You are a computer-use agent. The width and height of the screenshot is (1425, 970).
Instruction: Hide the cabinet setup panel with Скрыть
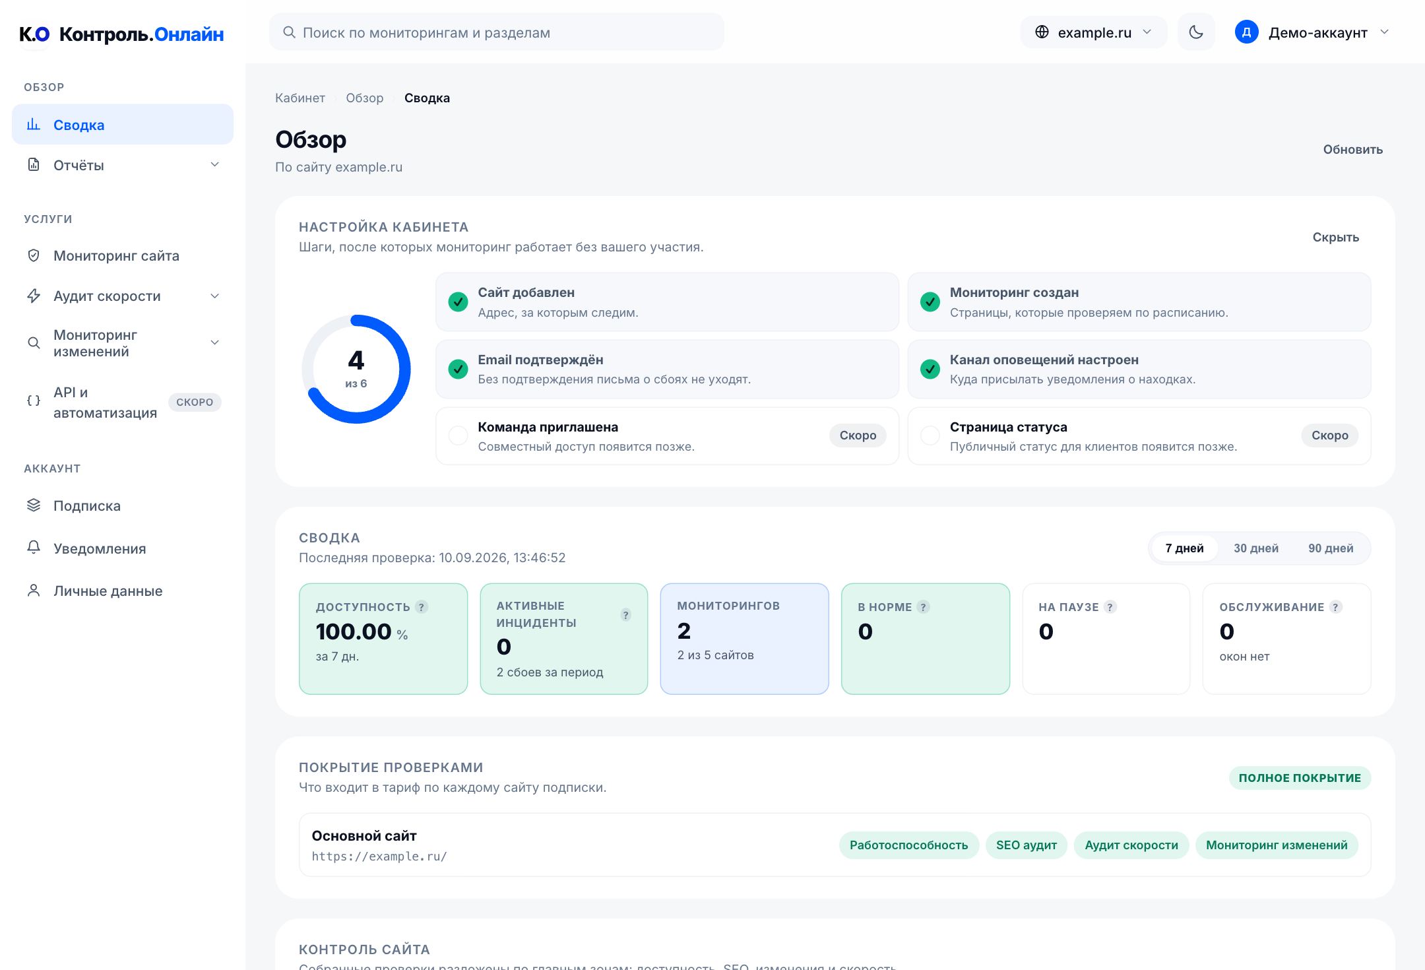(x=1335, y=238)
